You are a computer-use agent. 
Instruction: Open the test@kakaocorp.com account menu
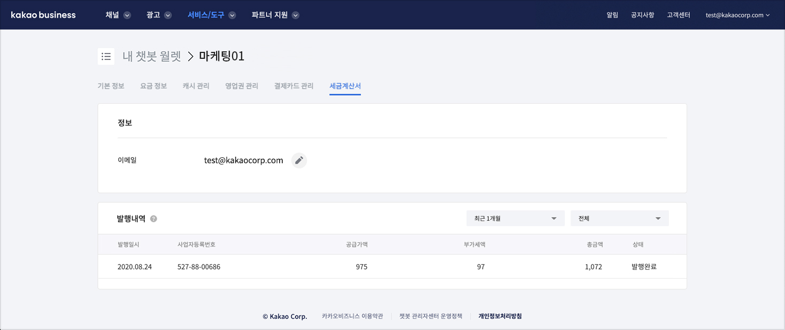tap(737, 15)
